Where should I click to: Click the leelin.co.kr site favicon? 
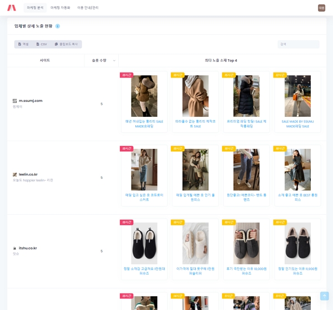point(15,174)
